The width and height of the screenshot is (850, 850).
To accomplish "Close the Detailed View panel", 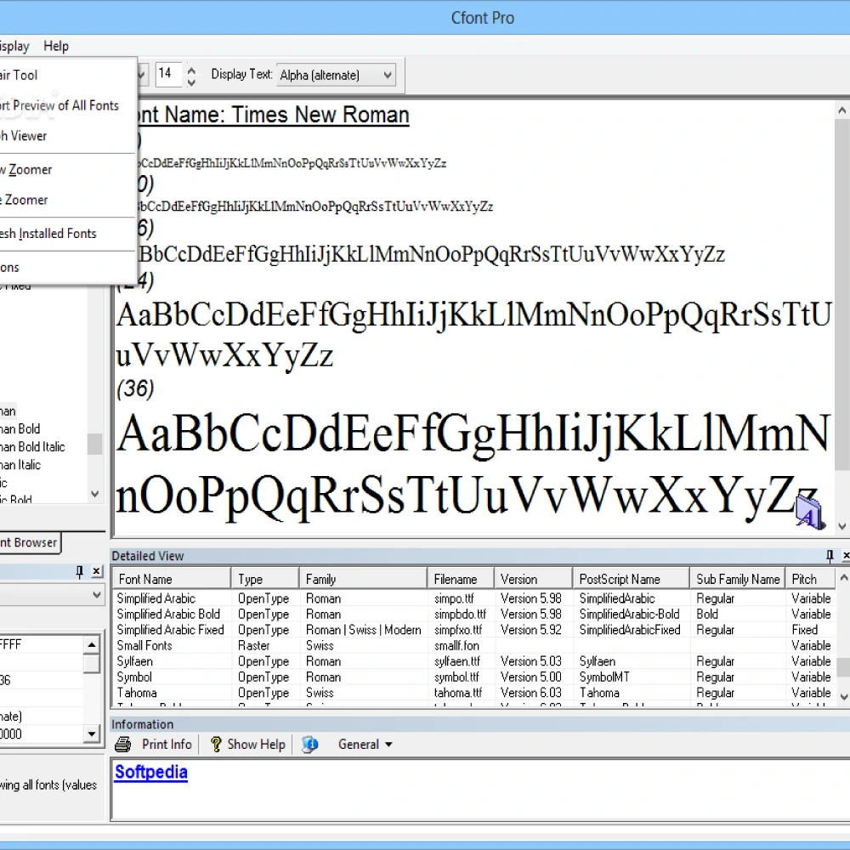I will (x=846, y=556).
